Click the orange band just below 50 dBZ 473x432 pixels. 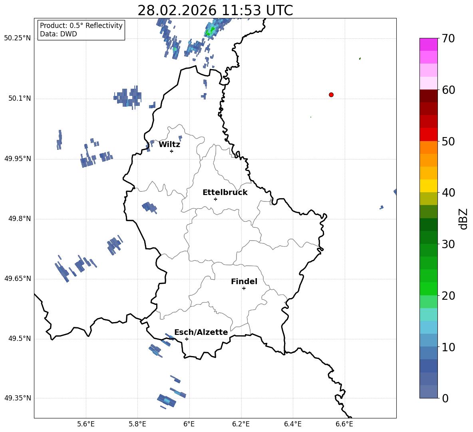point(429,147)
